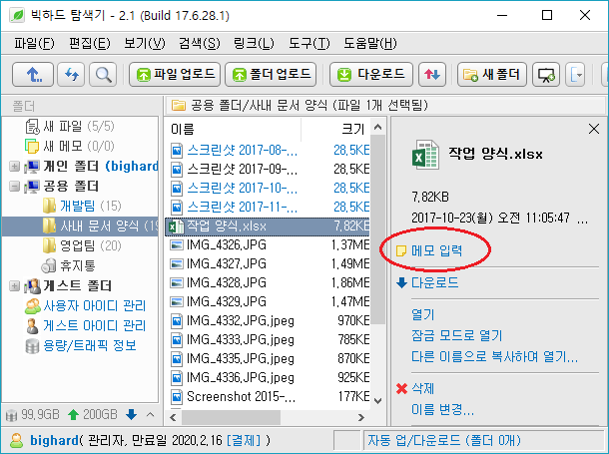The width and height of the screenshot is (609, 454).
Task: Click the 다운로드 toolbar button
Action: [x=371, y=74]
